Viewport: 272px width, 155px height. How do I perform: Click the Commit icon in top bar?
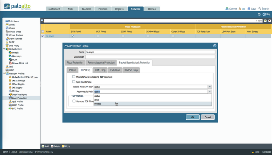[x=227, y=9]
